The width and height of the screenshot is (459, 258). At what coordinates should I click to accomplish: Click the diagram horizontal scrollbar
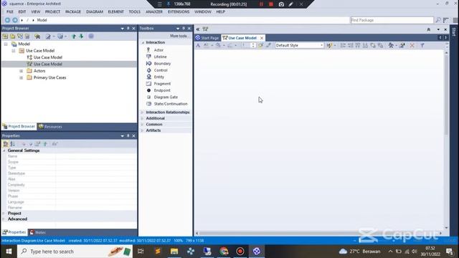pyautogui.click(x=319, y=233)
